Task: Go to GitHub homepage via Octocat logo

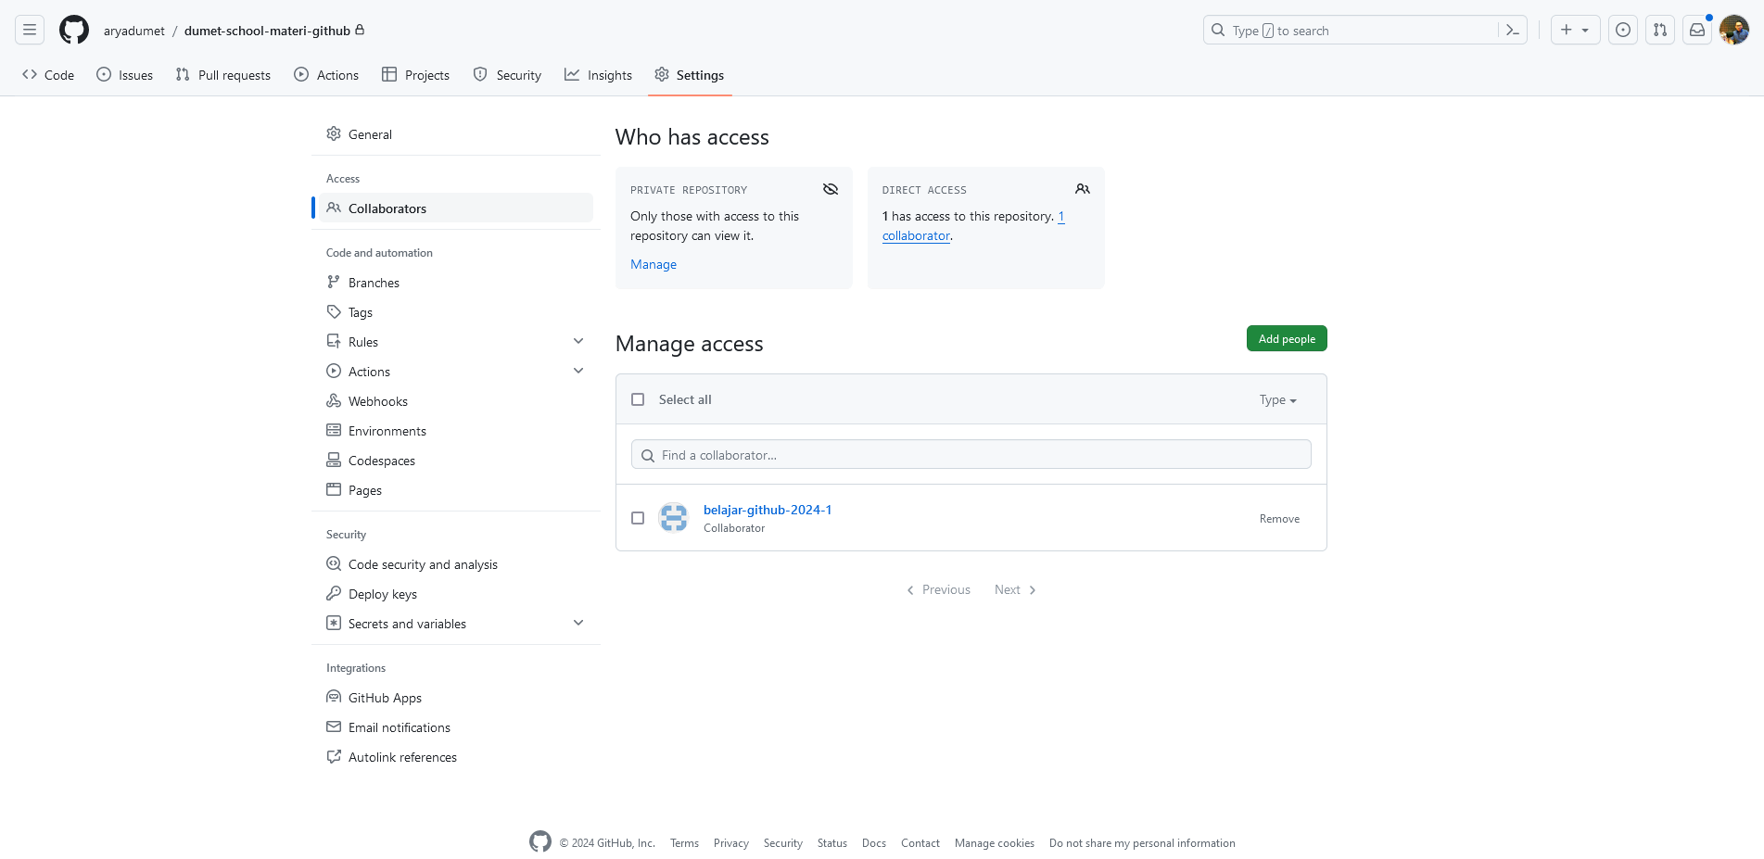Action: pos(74,30)
